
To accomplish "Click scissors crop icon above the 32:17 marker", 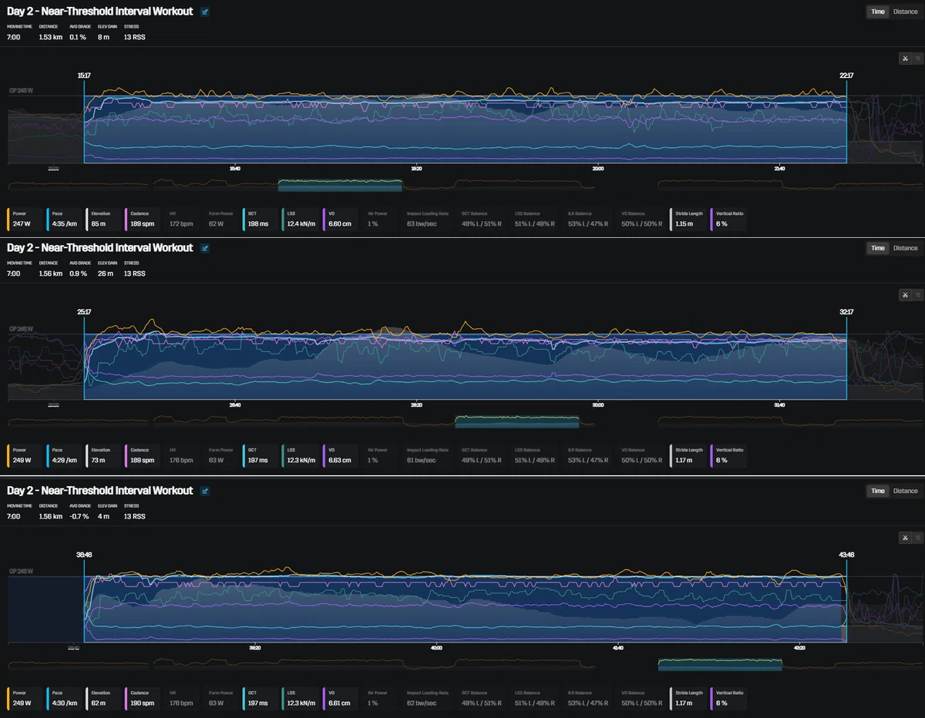I will tap(905, 294).
